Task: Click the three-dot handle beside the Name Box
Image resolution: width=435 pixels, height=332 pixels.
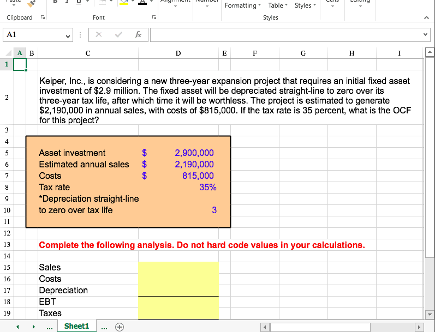Action: tap(80, 35)
